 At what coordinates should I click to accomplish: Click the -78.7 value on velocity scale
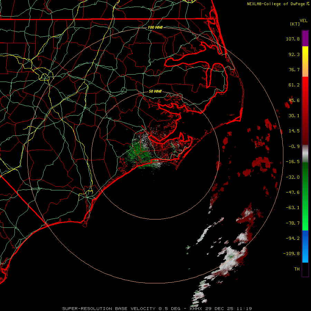(293, 223)
